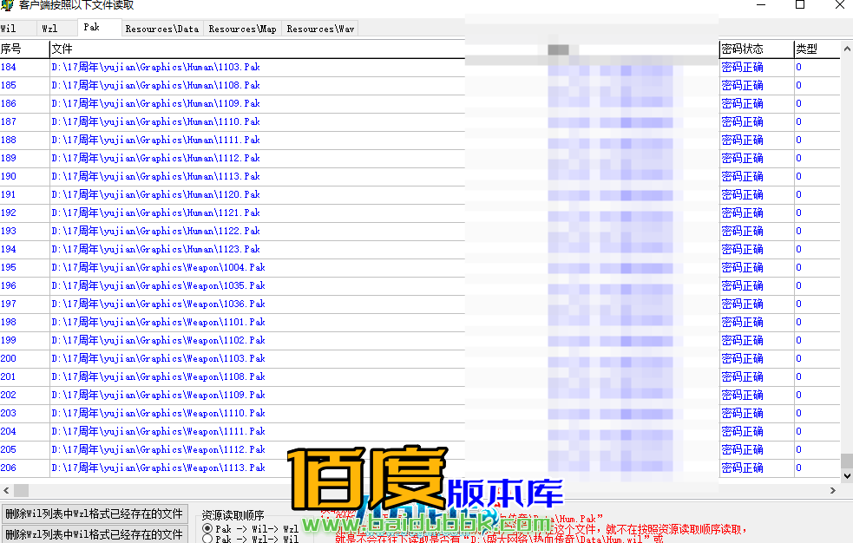Screen dimensions: 853x543
Task: Open the Resources\Data tab
Action: 161,29
